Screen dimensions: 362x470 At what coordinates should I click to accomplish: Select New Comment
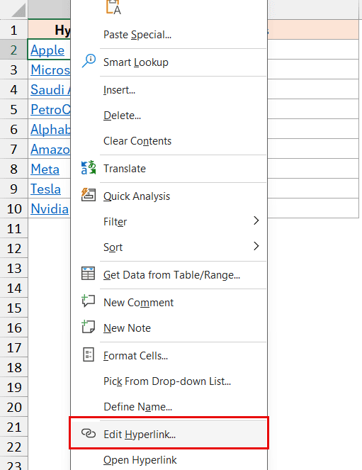pyautogui.click(x=138, y=303)
